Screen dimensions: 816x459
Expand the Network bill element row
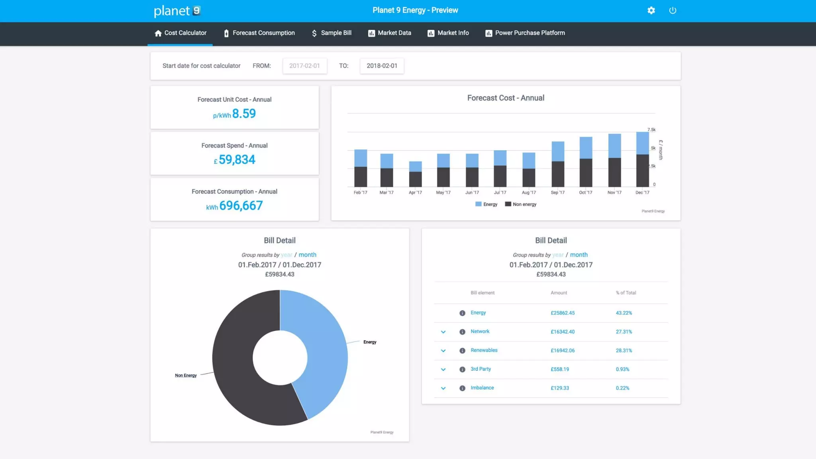click(443, 332)
